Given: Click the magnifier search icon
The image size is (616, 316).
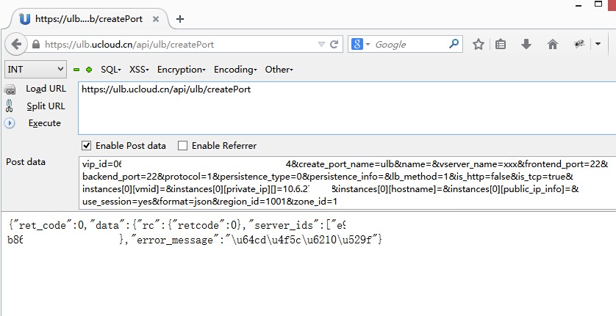Looking at the screenshot, I should click(x=454, y=44).
